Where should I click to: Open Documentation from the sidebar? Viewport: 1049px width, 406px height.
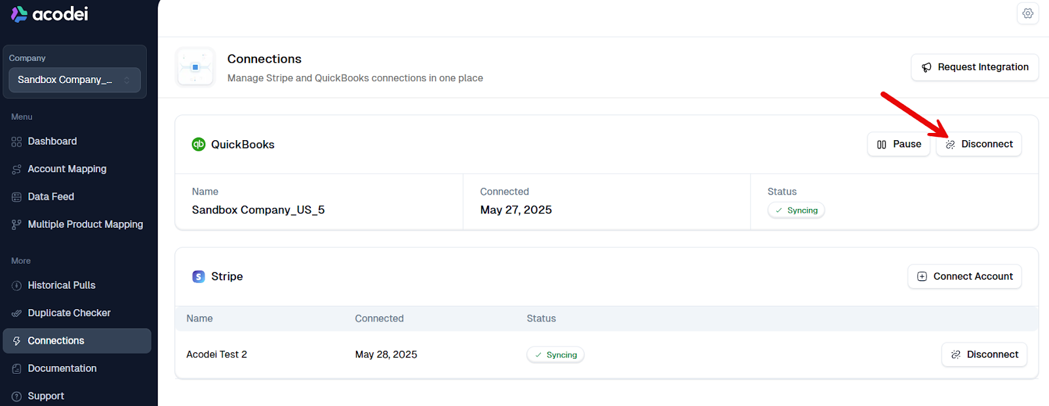(62, 368)
